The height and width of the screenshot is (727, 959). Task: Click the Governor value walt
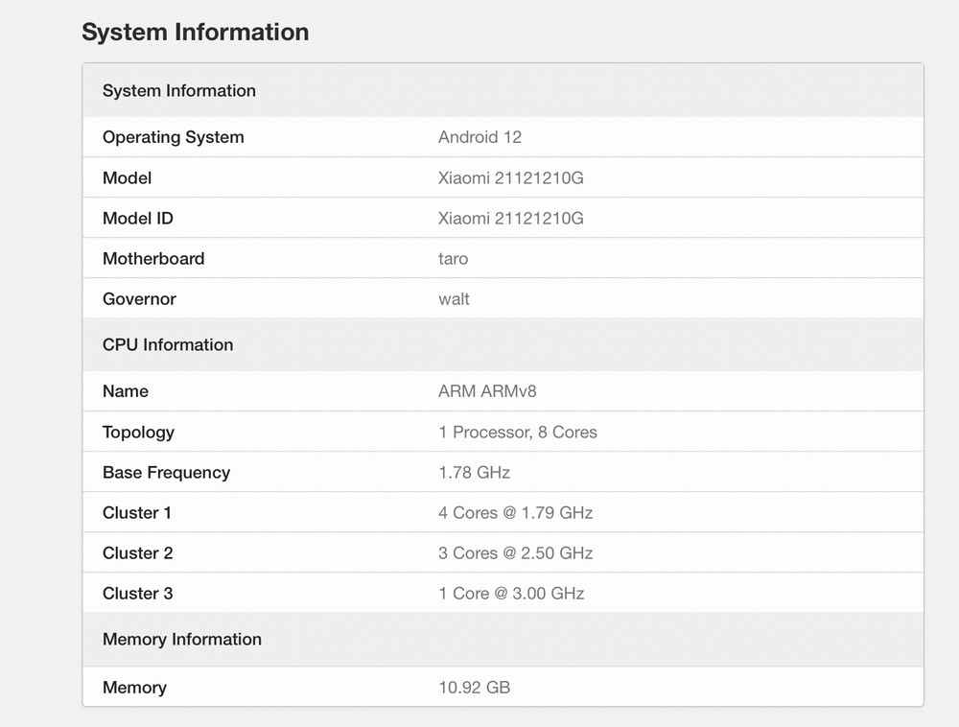(454, 299)
